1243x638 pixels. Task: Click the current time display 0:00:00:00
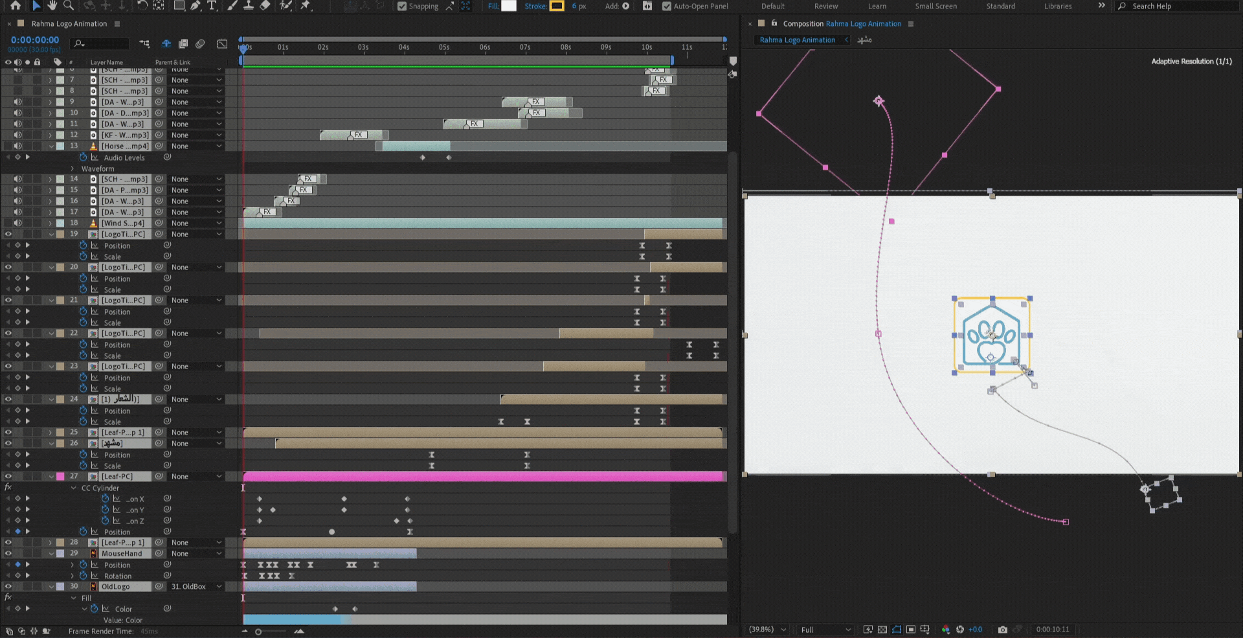[x=35, y=40]
